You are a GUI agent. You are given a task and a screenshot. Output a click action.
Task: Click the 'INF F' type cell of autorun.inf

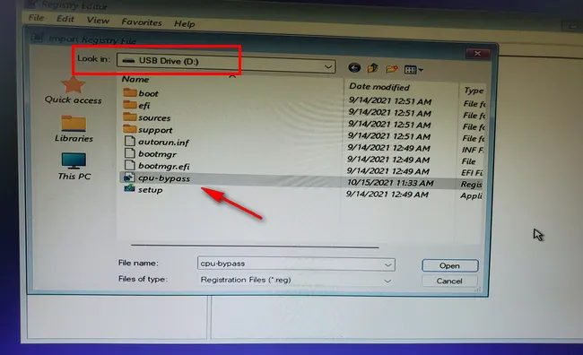click(472, 150)
